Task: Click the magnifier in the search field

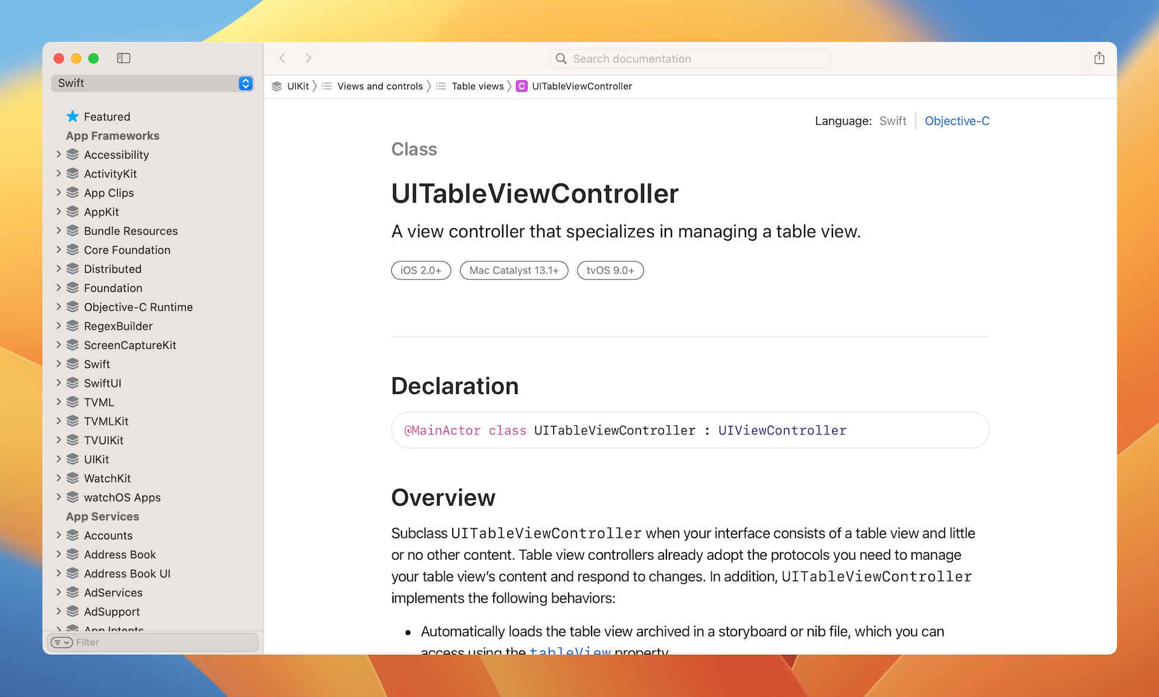Action: (x=561, y=59)
